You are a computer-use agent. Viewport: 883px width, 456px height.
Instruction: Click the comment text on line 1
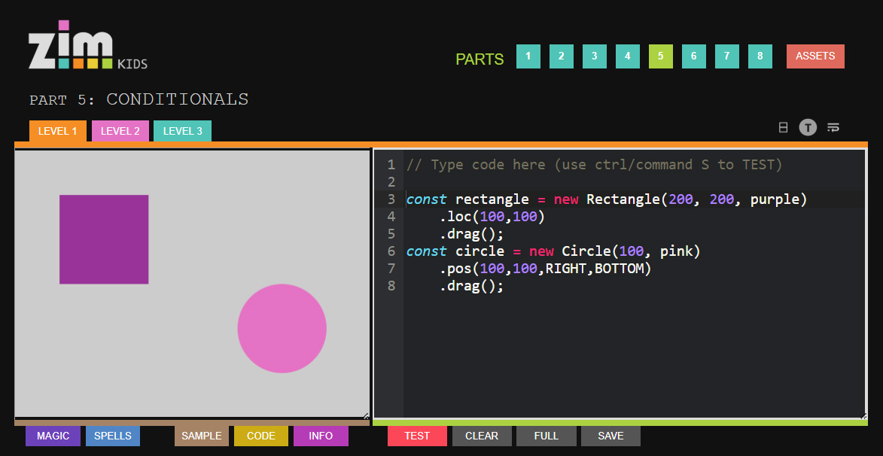point(594,164)
